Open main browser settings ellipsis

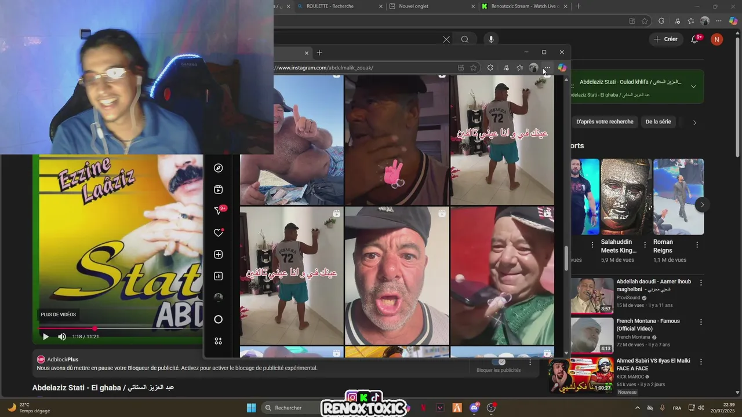(x=719, y=21)
